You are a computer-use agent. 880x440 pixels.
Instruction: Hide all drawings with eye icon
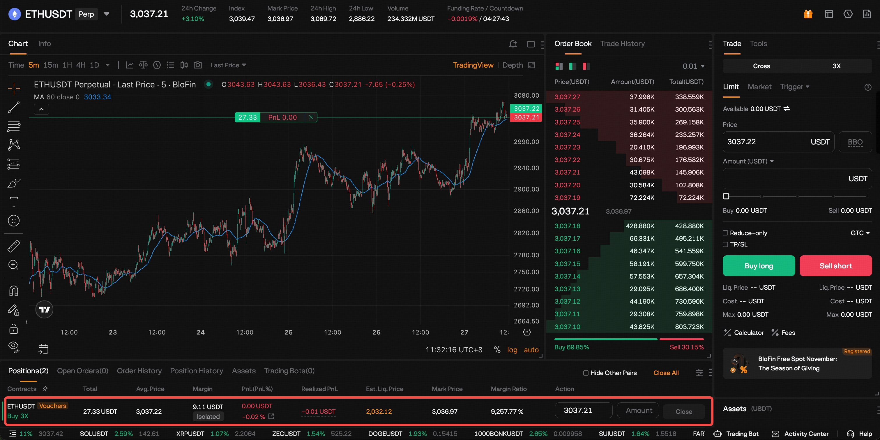click(x=14, y=347)
